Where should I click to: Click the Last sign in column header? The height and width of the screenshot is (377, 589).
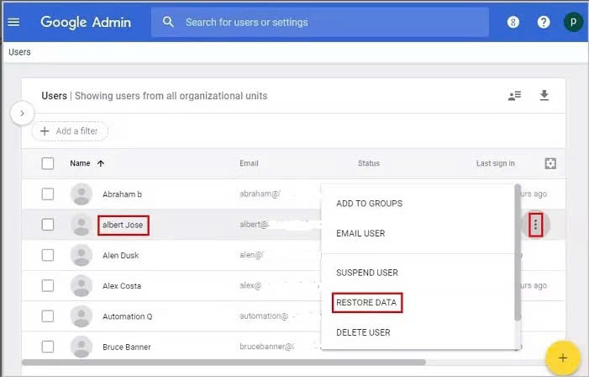[x=496, y=163]
